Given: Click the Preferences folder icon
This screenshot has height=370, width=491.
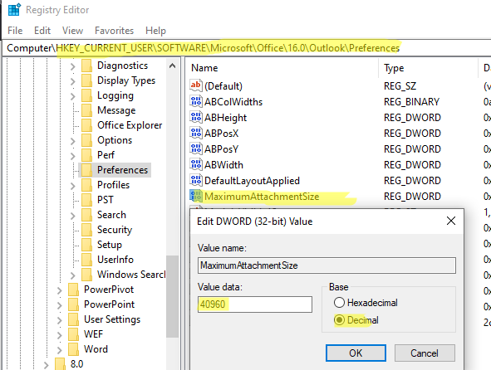Looking at the screenshot, I should (x=86, y=170).
